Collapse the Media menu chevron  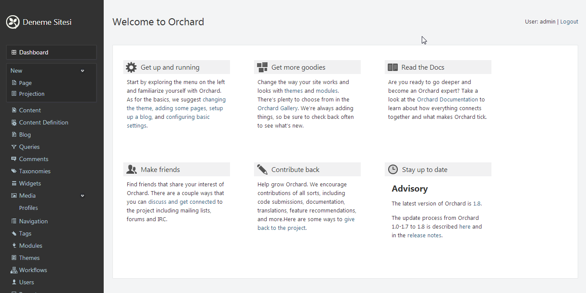pyautogui.click(x=82, y=196)
